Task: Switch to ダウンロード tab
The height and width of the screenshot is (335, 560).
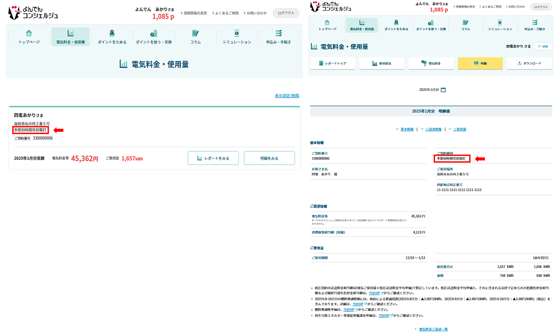Action: click(x=529, y=63)
